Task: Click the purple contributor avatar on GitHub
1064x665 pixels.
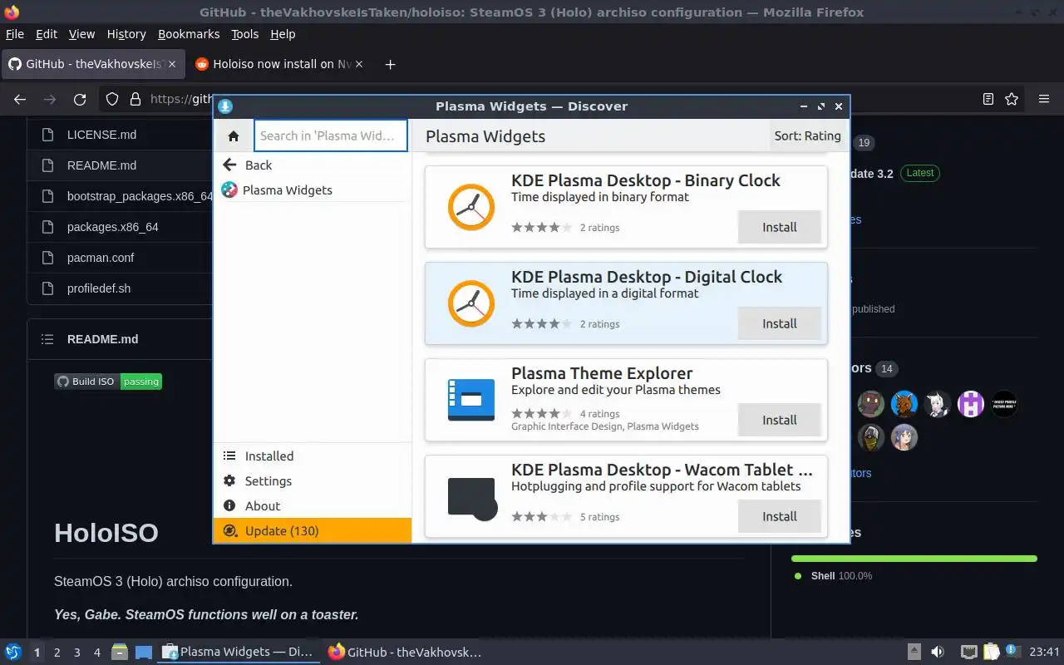Action: 971,404
